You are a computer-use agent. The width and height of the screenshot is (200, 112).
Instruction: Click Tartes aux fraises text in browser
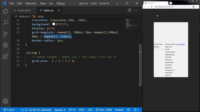click(158, 45)
